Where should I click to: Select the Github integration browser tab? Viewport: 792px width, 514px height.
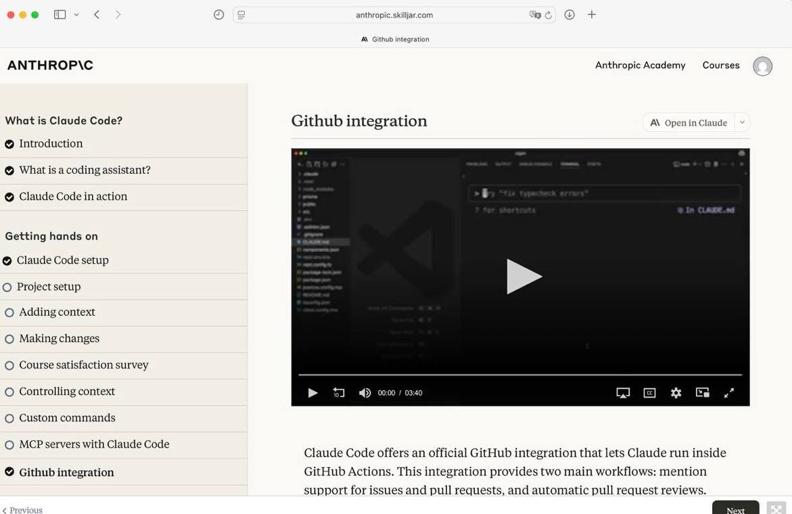pos(396,39)
